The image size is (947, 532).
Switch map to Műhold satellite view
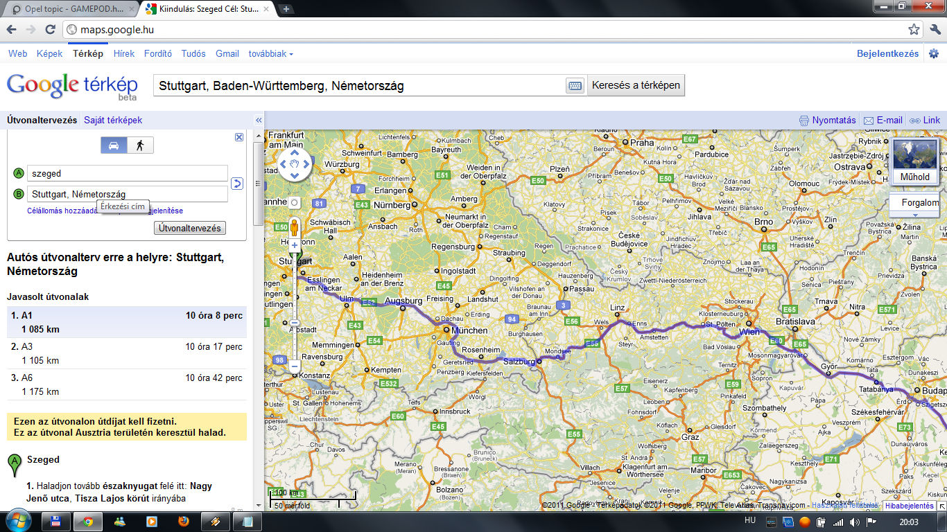[914, 161]
